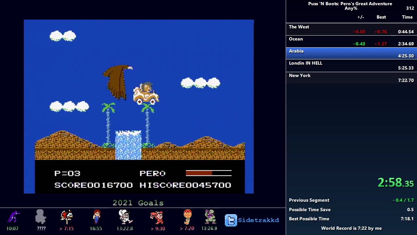Screen dimensions: 417x235
Task: Click the Scrooge McDuck sprite icon
Action: [x=66, y=217]
